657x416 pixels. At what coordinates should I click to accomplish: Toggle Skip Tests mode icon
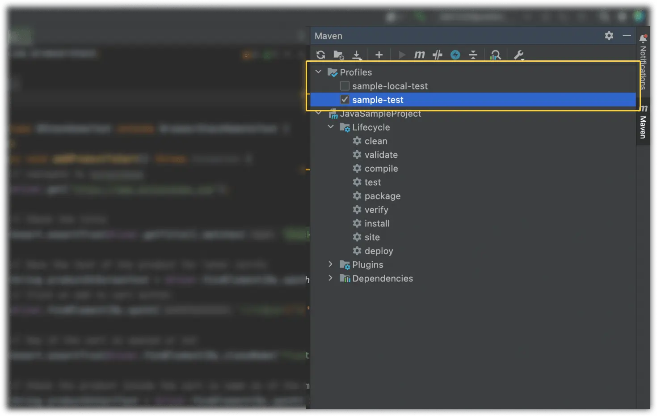click(x=455, y=55)
